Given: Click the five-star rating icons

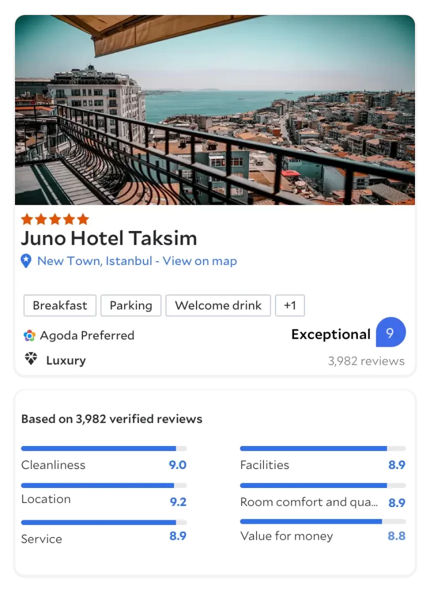Looking at the screenshot, I should tap(55, 219).
